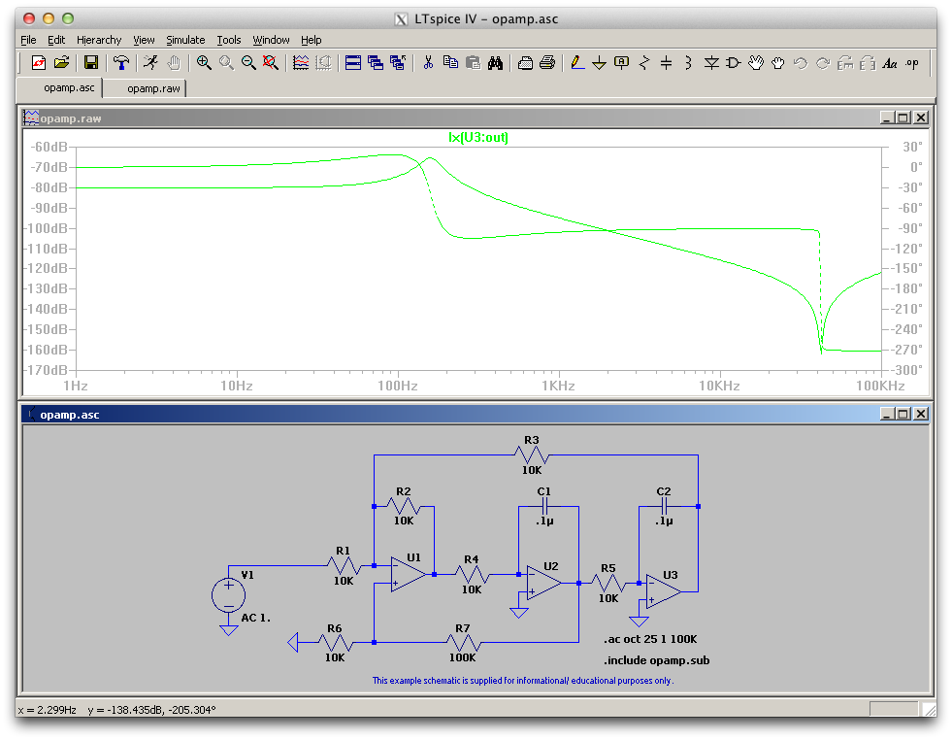Viewport: 952px width, 740px height.
Task: Click the Save floppy disk icon
Action: (x=91, y=62)
